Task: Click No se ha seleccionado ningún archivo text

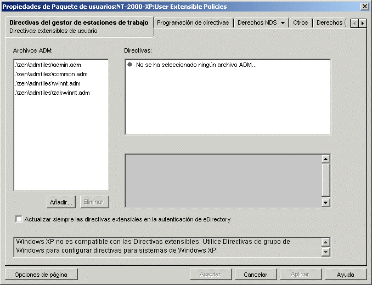Action: point(196,65)
